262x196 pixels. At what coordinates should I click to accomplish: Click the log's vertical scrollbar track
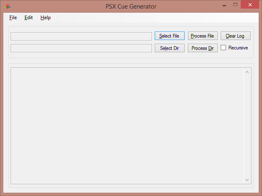tap(247, 126)
